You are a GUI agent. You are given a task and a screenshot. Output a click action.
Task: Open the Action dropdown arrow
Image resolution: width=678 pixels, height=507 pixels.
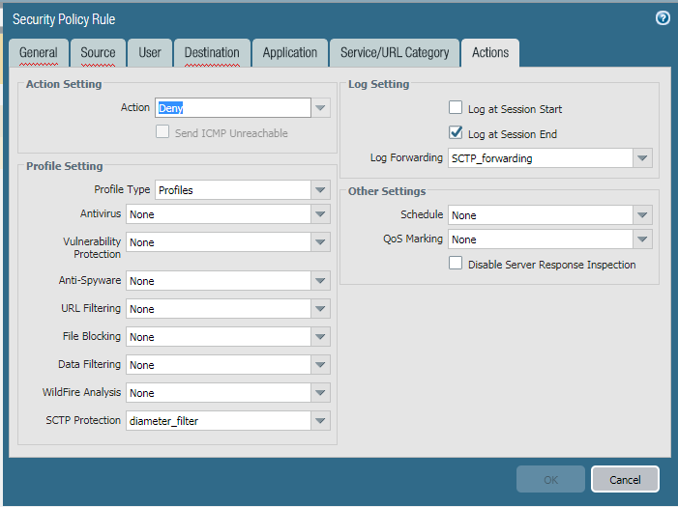pyautogui.click(x=321, y=108)
